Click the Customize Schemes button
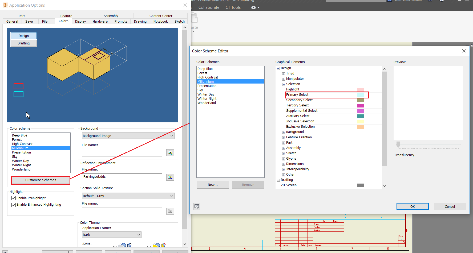The image size is (473, 253). point(41,180)
